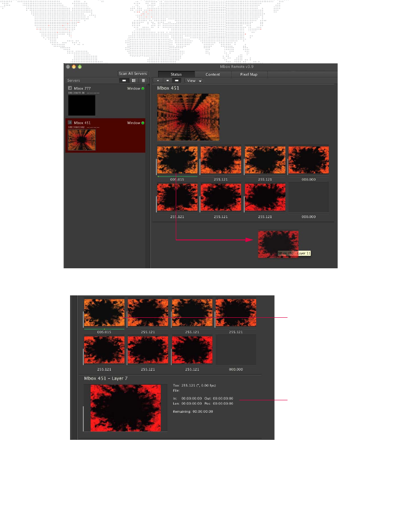Select second red layer in lower detail screenshot
Viewport: 410px width, 531px height.
coord(148,350)
